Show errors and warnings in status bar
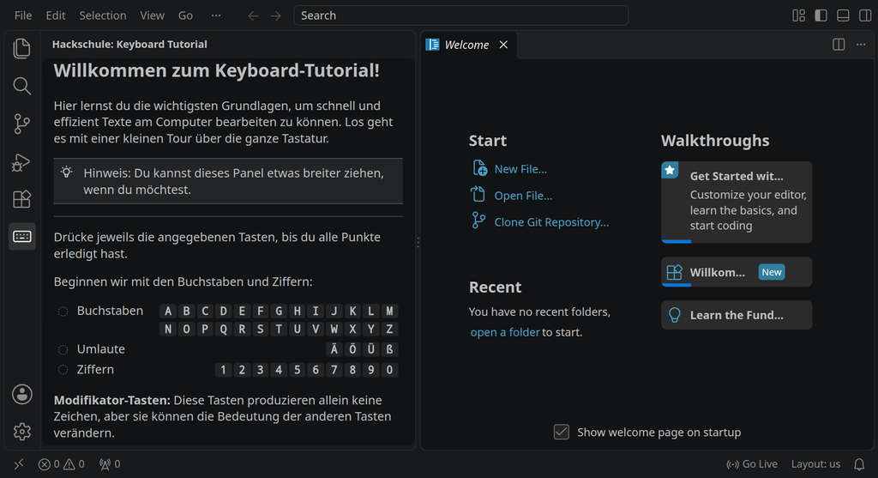This screenshot has width=878, height=478. [x=61, y=464]
